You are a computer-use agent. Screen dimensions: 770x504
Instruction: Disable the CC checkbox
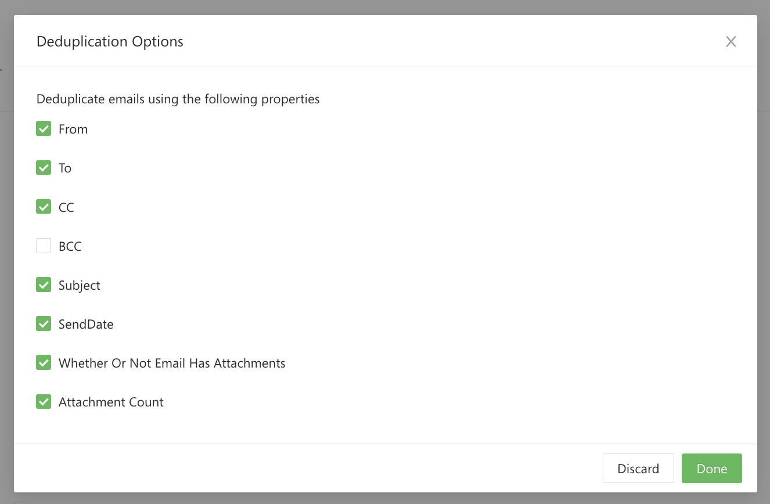tap(44, 207)
